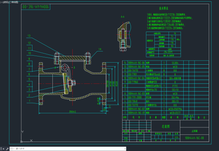Select the 100H44H-16C-03 part number cell
This screenshot has height=151, width=219.
click(136, 93)
